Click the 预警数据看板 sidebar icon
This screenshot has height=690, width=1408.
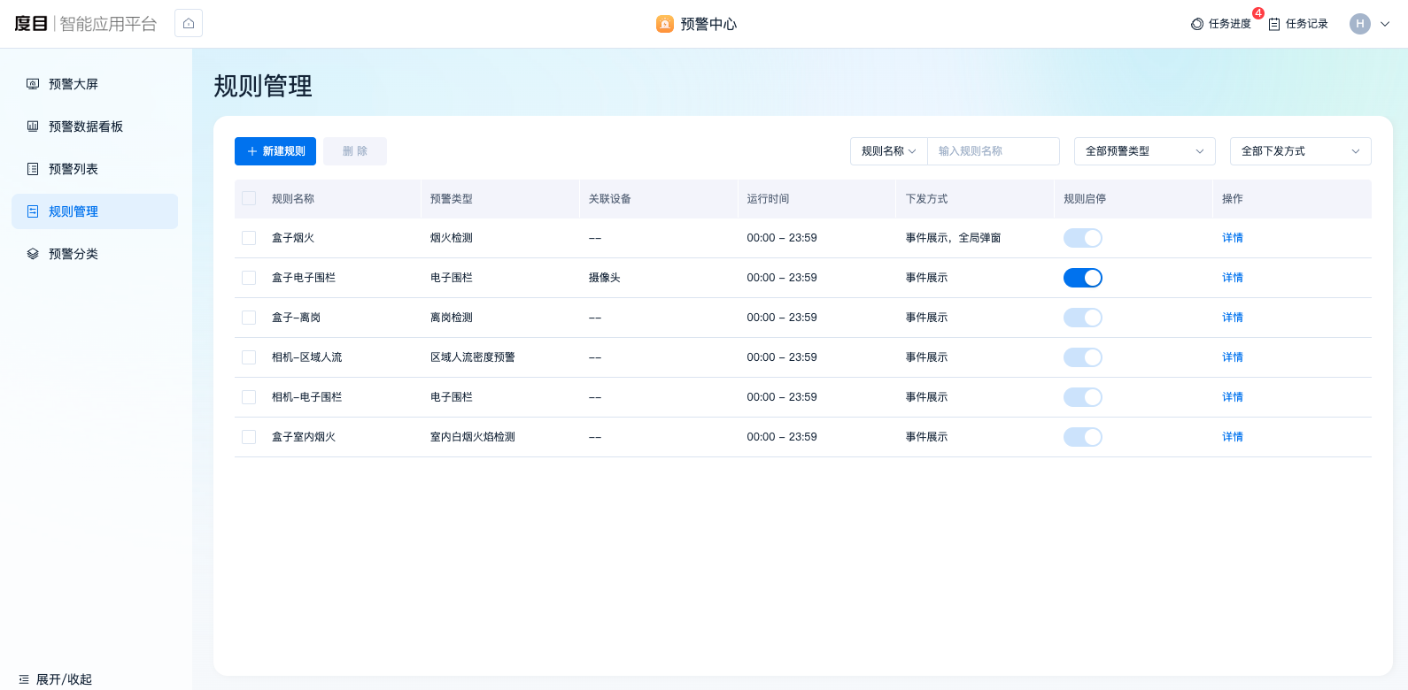(x=33, y=126)
